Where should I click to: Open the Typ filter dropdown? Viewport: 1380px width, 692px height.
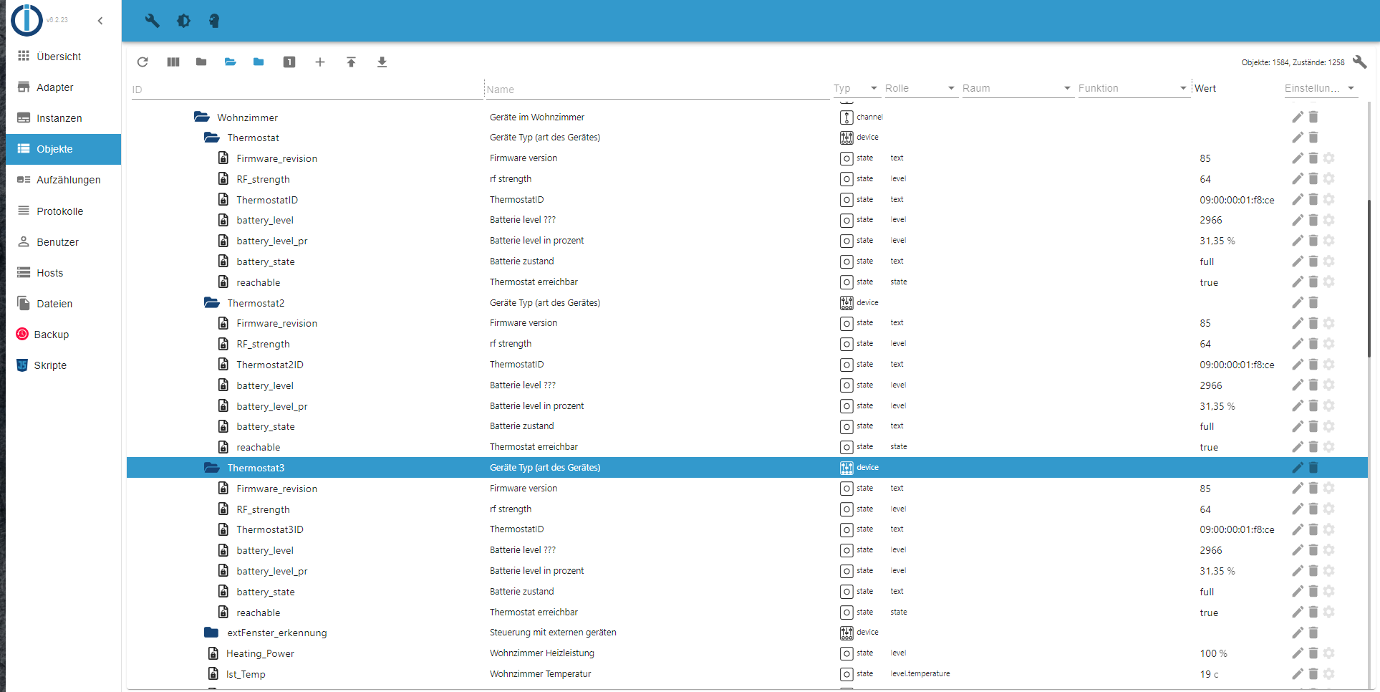pos(856,88)
